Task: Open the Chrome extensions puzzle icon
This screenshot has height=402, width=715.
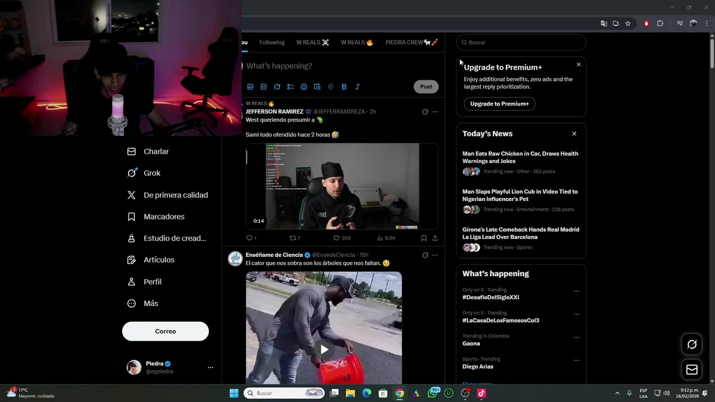Action: 660,23
